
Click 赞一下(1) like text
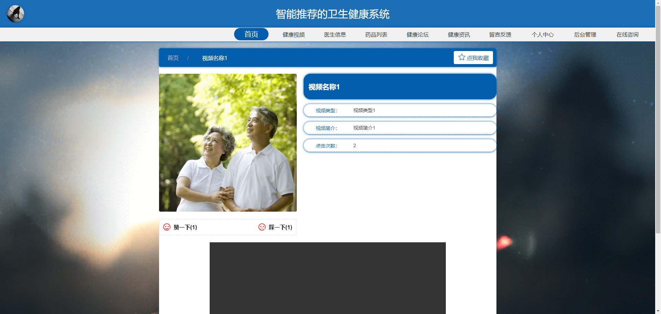pos(185,227)
